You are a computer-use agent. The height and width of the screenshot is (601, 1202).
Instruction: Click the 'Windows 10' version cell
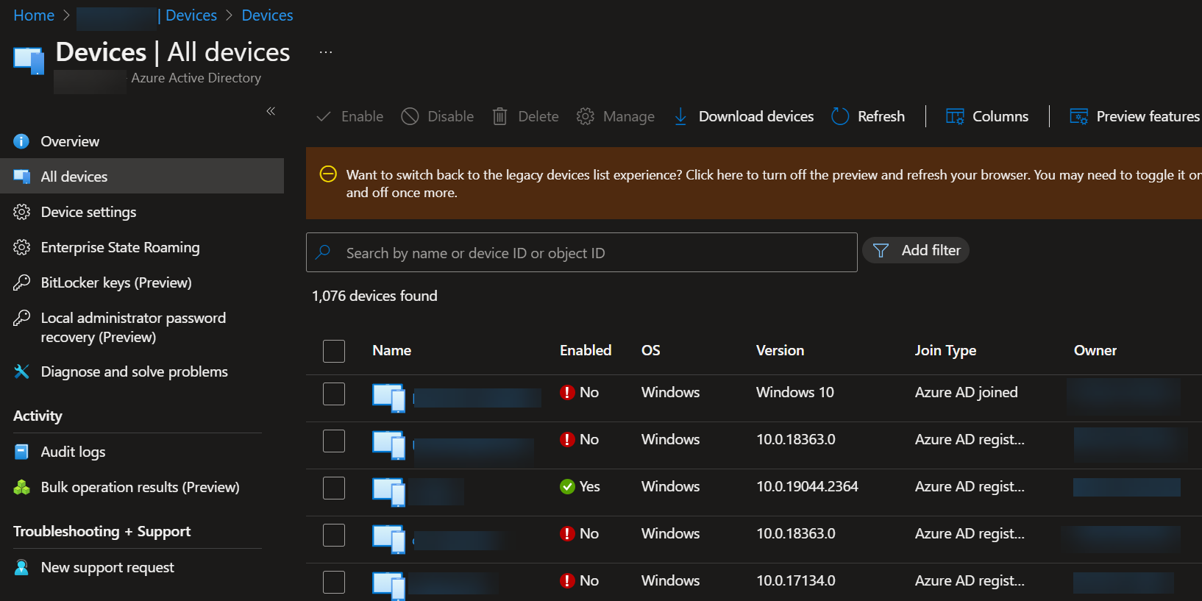[x=795, y=392]
